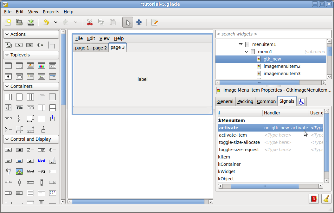Switch to the Packing properties tab
The width and height of the screenshot is (334, 213).
tap(245, 102)
